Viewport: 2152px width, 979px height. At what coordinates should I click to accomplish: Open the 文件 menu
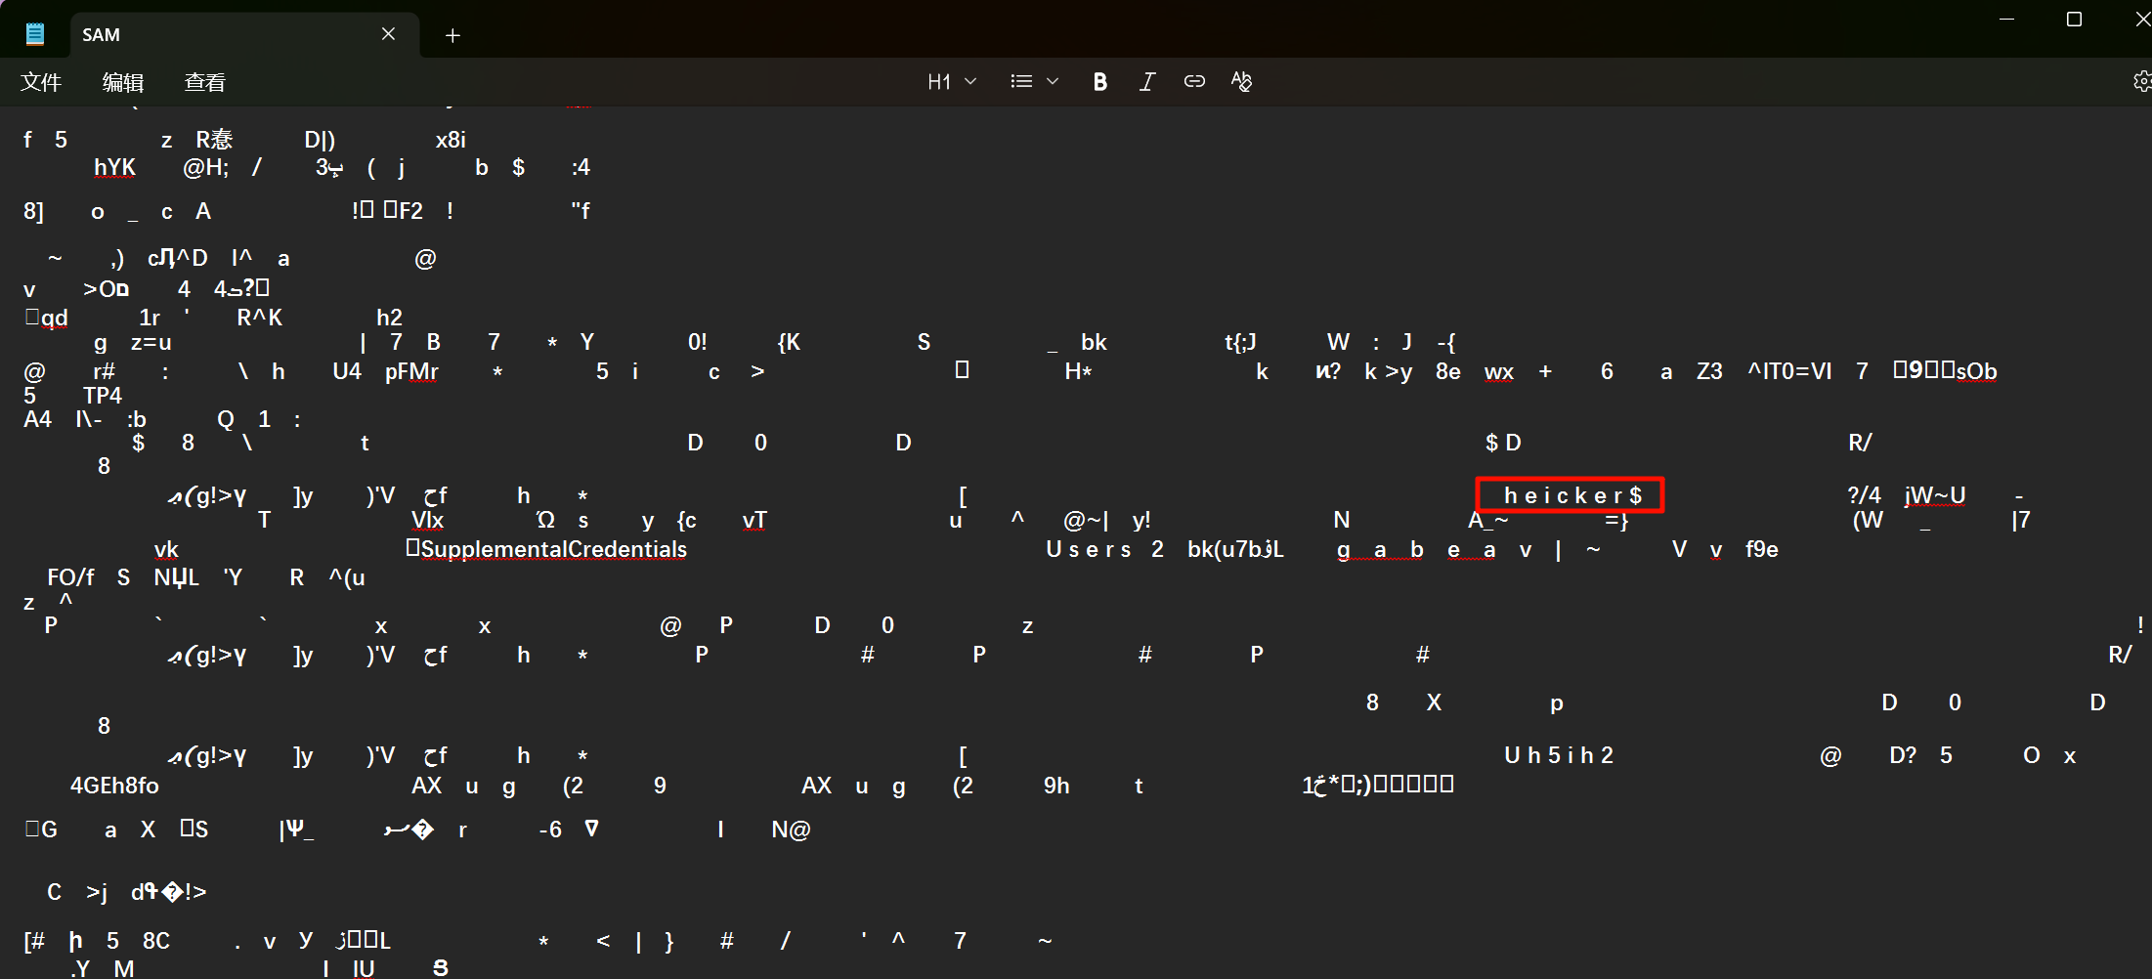coord(41,82)
